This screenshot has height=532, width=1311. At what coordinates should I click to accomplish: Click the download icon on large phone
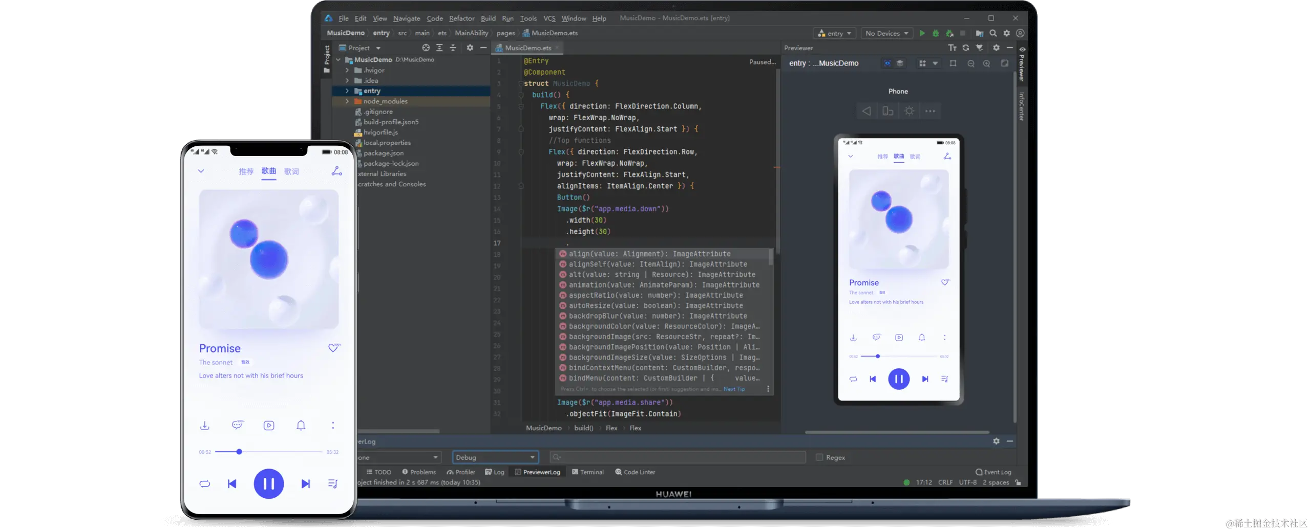click(x=205, y=426)
